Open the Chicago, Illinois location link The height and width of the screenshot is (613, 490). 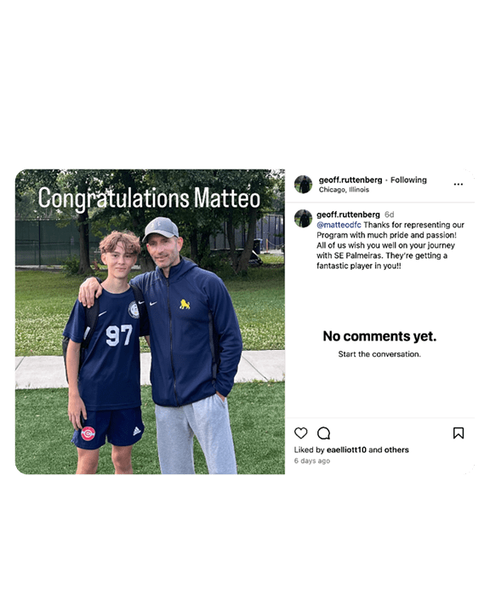point(344,190)
